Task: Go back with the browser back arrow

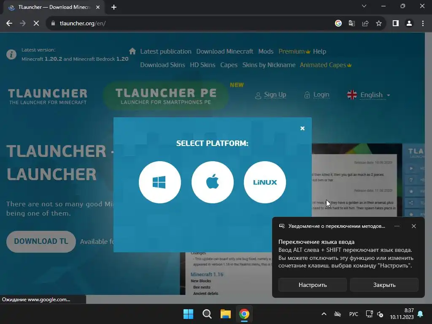Action: [9, 24]
